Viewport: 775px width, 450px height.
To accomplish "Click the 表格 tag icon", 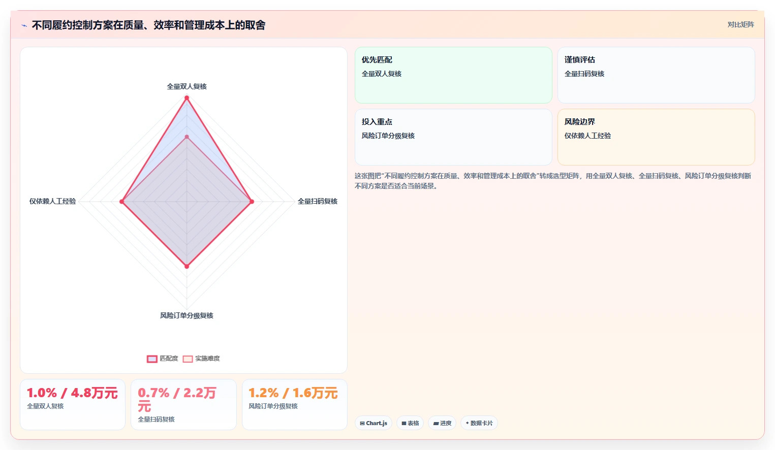I will click(x=404, y=423).
